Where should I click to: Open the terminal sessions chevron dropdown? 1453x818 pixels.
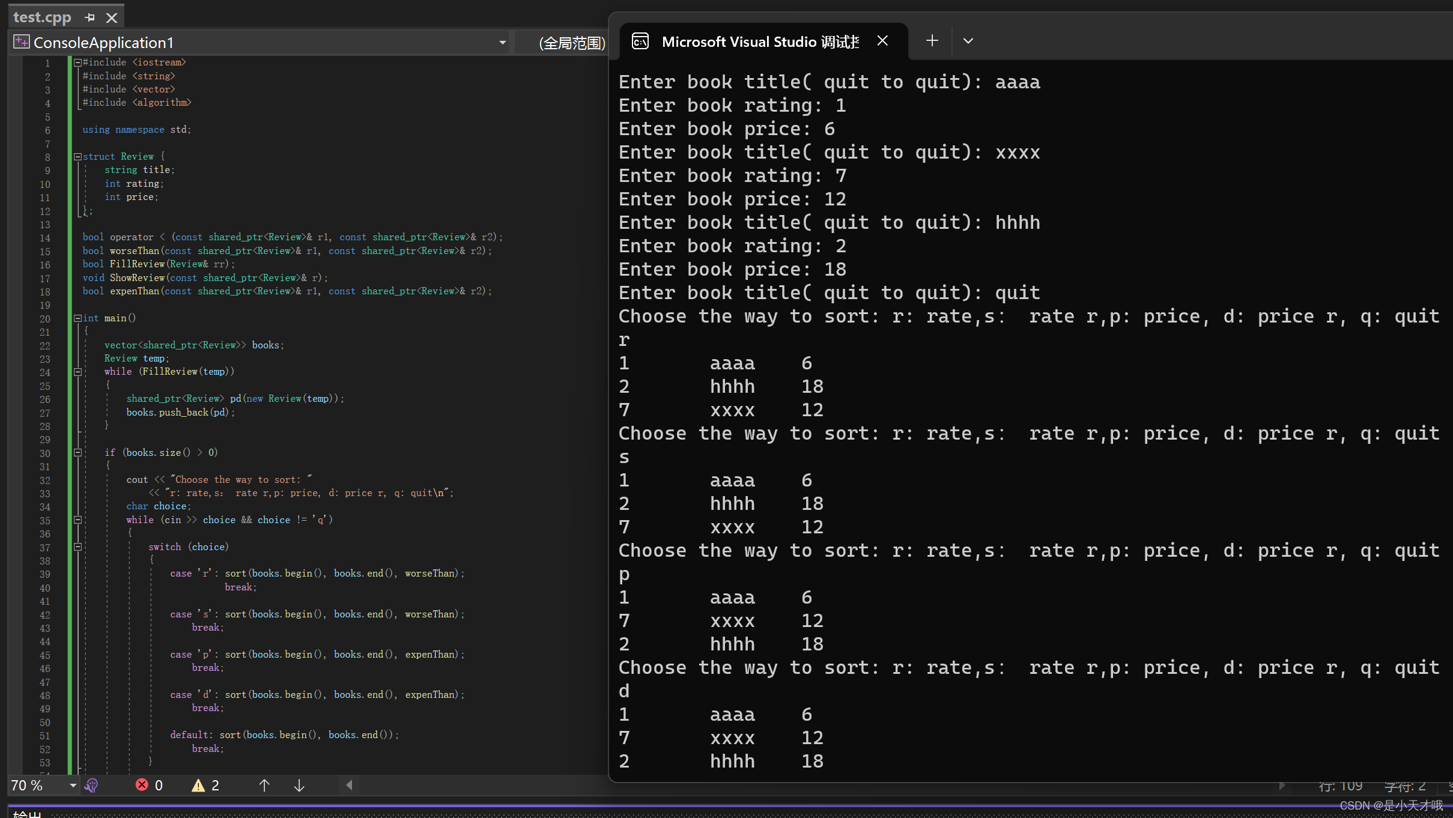click(968, 41)
